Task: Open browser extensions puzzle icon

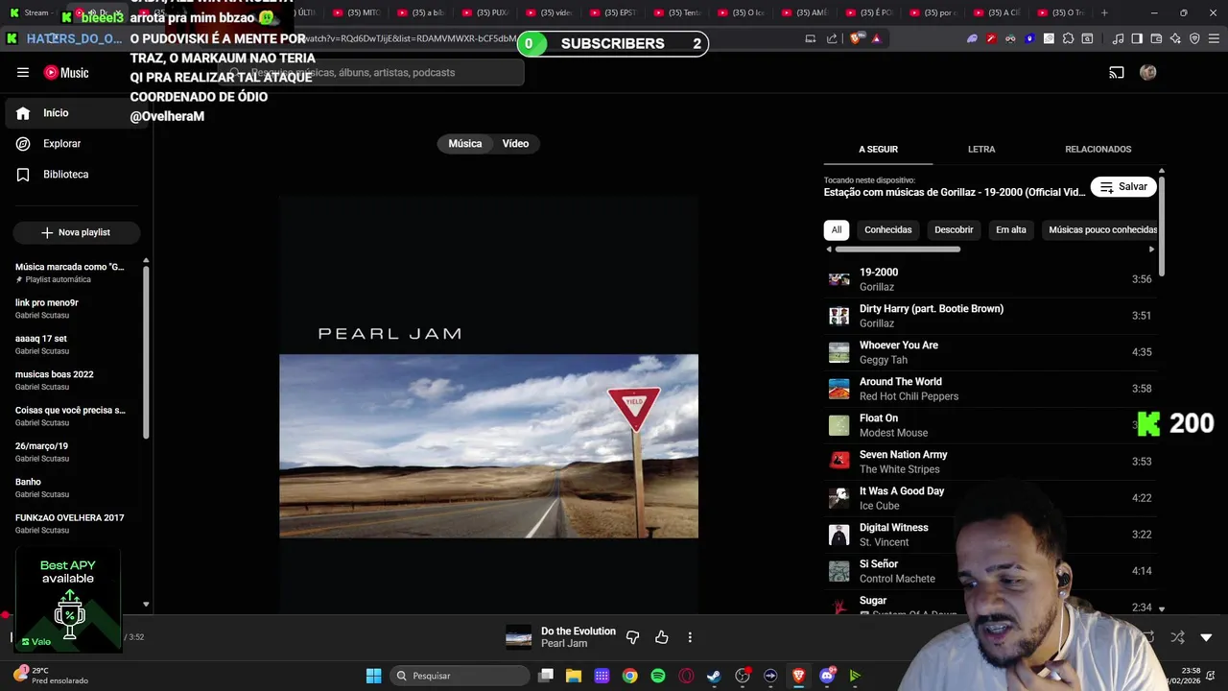Action: [1068, 38]
